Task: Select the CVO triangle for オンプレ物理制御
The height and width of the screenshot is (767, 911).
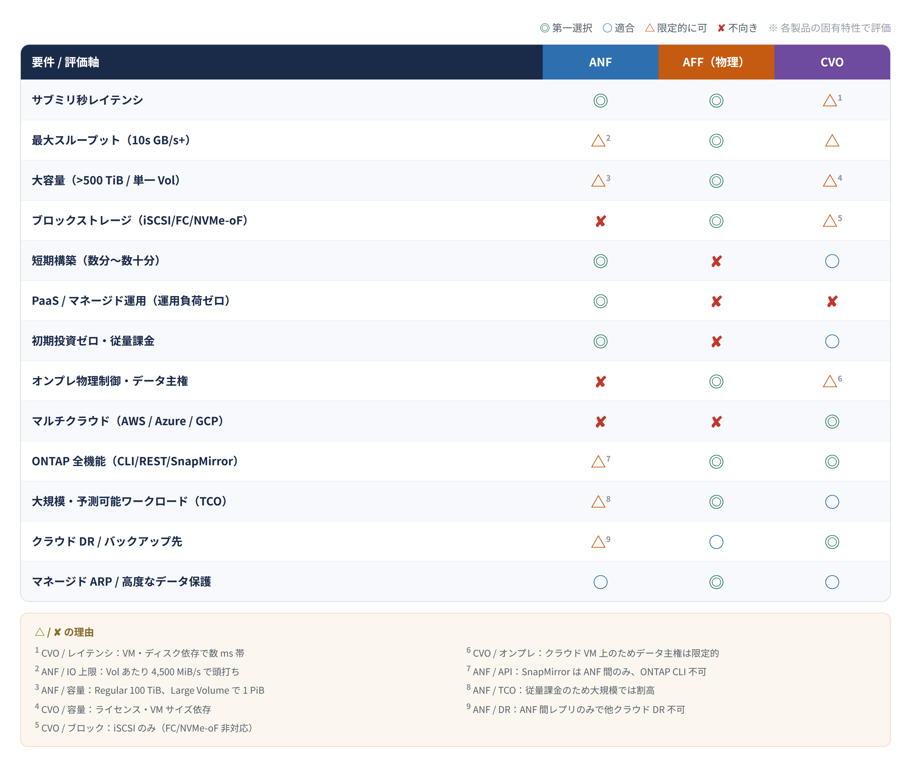Action: [x=830, y=381]
